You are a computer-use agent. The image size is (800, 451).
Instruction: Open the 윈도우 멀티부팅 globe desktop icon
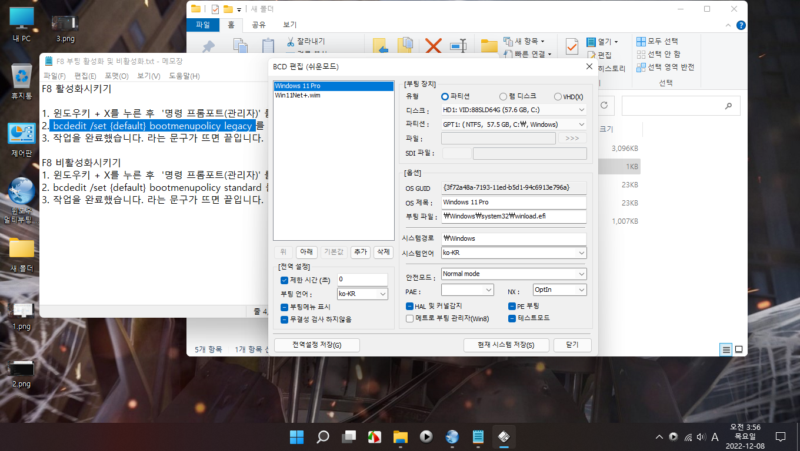pyautogui.click(x=22, y=201)
